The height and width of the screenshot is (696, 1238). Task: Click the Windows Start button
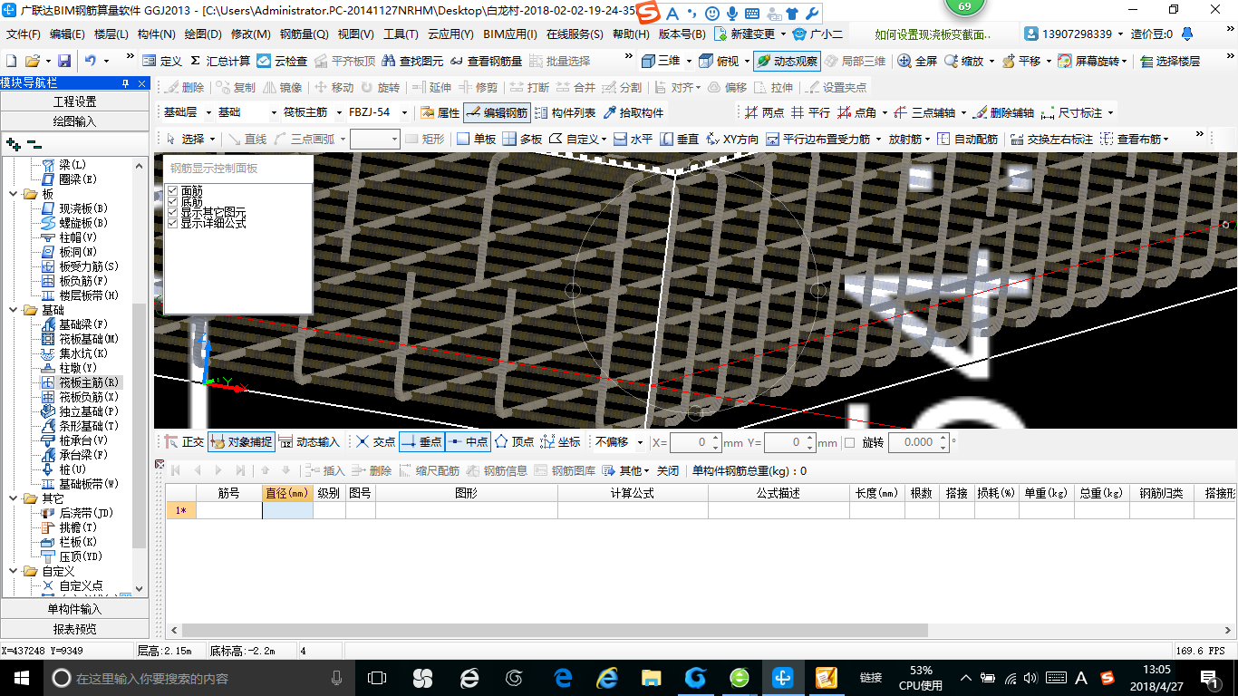click(x=20, y=678)
